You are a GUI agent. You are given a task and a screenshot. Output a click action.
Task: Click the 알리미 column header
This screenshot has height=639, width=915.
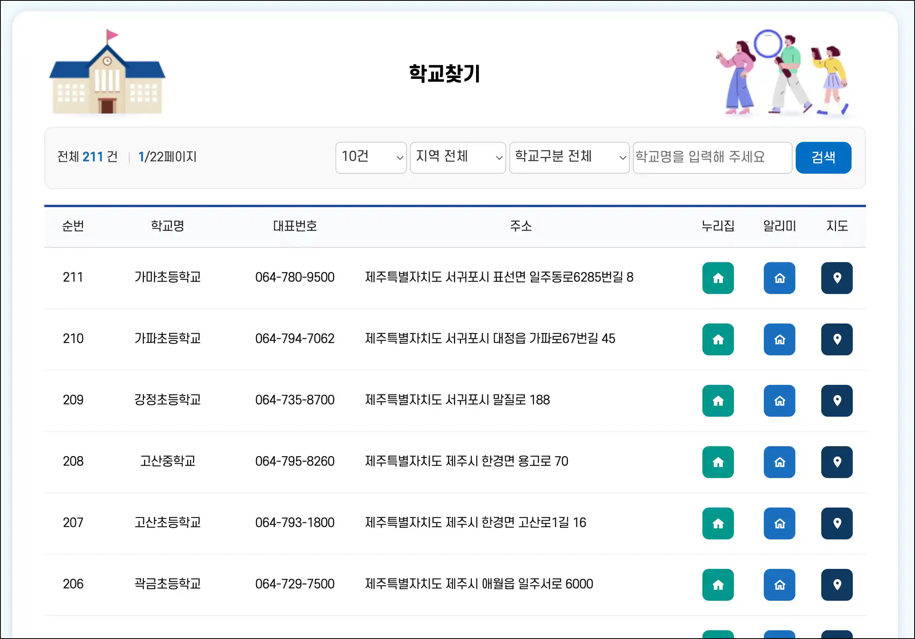pyautogui.click(x=779, y=226)
